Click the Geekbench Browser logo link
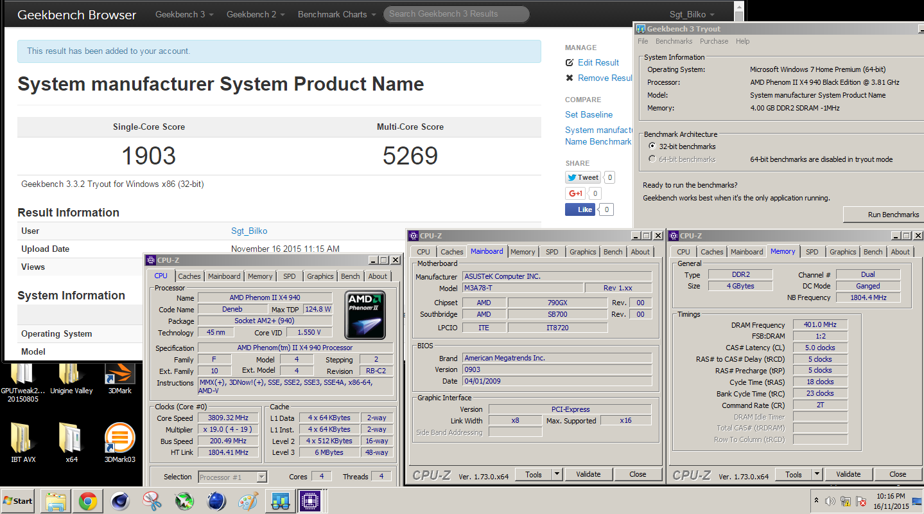 (77, 15)
